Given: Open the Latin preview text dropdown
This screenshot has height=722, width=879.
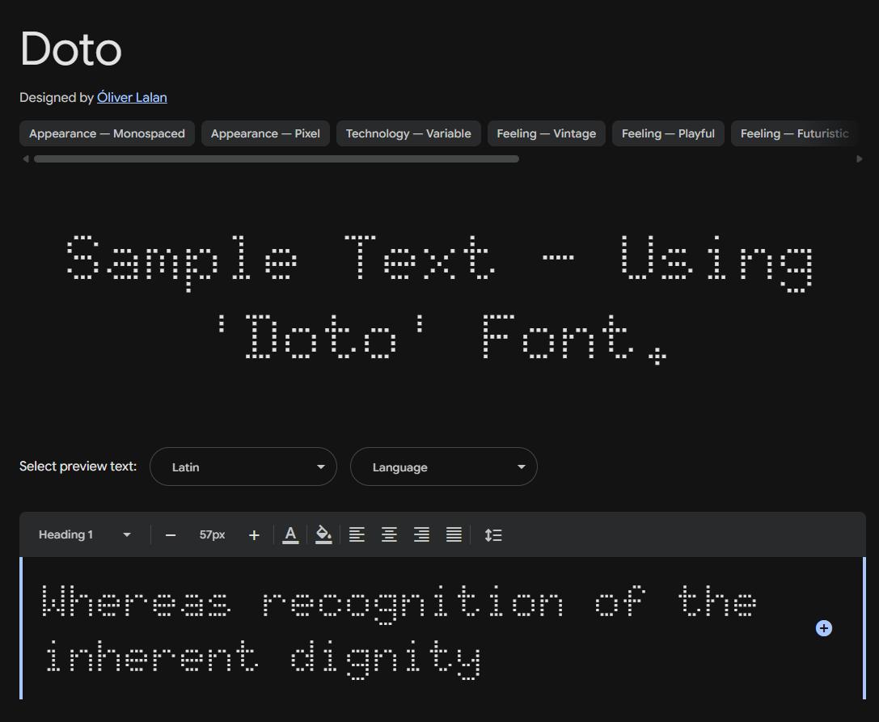Looking at the screenshot, I should pyautogui.click(x=243, y=467).
